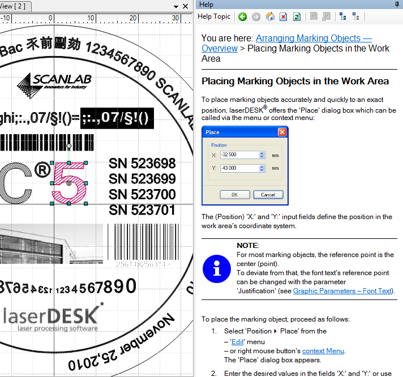Image resolution: width=403 pixels, height=377 pixels.
Task: Switch to the View [ 2 ] tab
Action: pos(14,6)
